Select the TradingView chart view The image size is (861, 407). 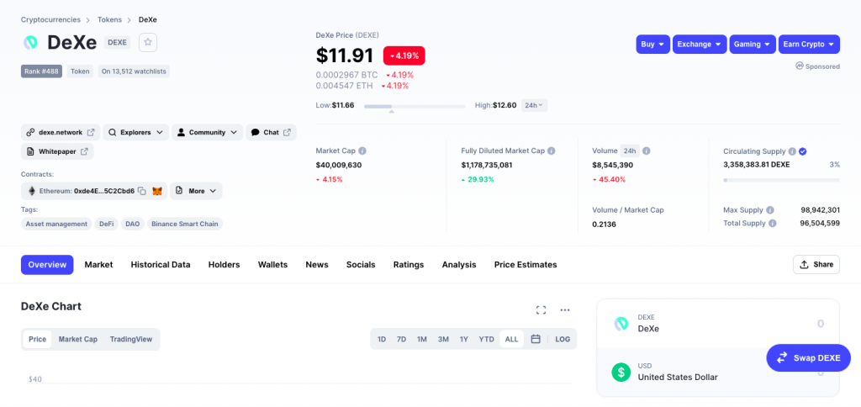click(x=130, y=340)
